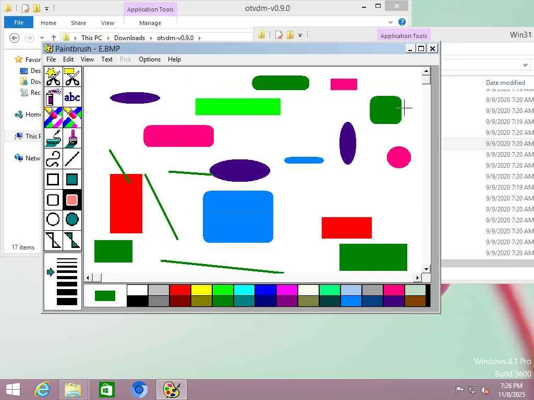Select the Filled Rounded Box tool
Image resolution: width=534 pixels, height=400 pixels.
[x=72, y=199]
